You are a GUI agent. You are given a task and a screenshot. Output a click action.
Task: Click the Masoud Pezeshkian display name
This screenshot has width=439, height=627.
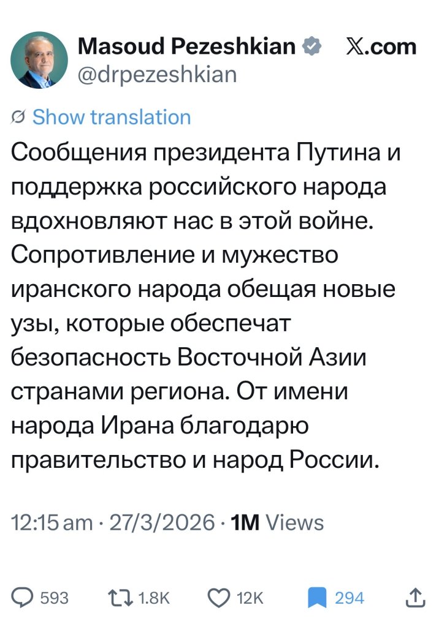187,46
